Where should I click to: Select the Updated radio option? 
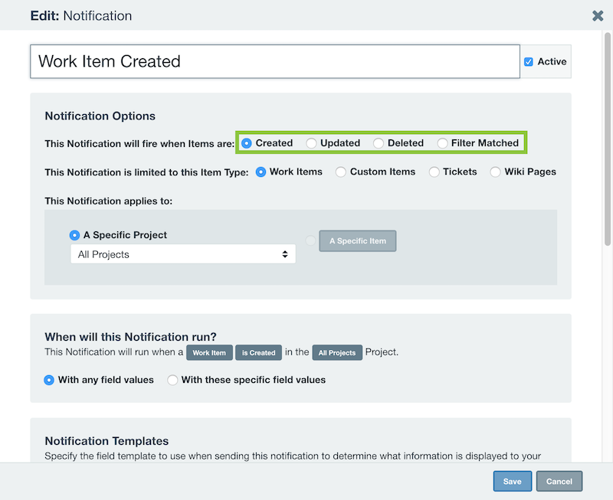click(x=311, y=143)
